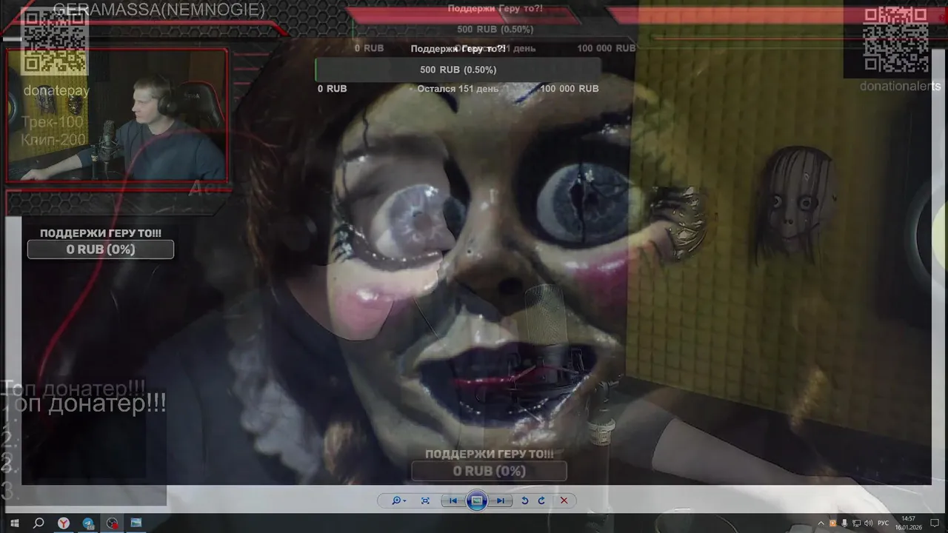Click the orange recorder tray icon
The width and height of the screenshot is (948, 533).
coord(832,523)
